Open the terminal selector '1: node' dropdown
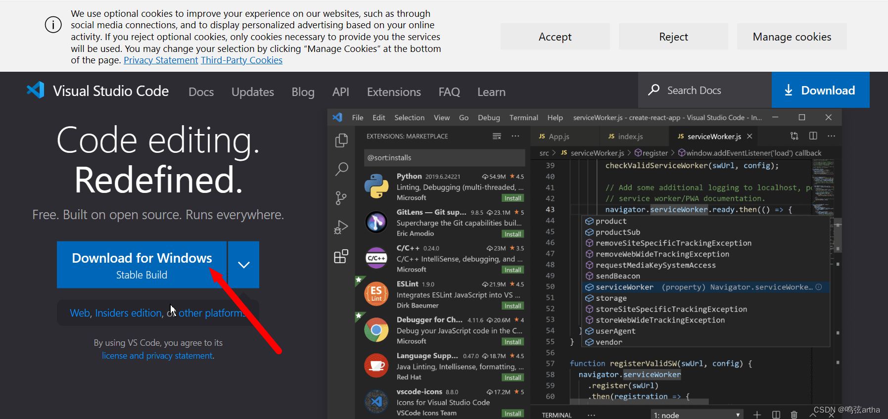The height and width of the screenshot is (419, 888). pos(697,415)
